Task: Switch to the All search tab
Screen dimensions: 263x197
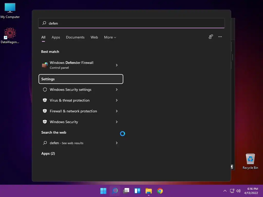Action: pos(43,37)
